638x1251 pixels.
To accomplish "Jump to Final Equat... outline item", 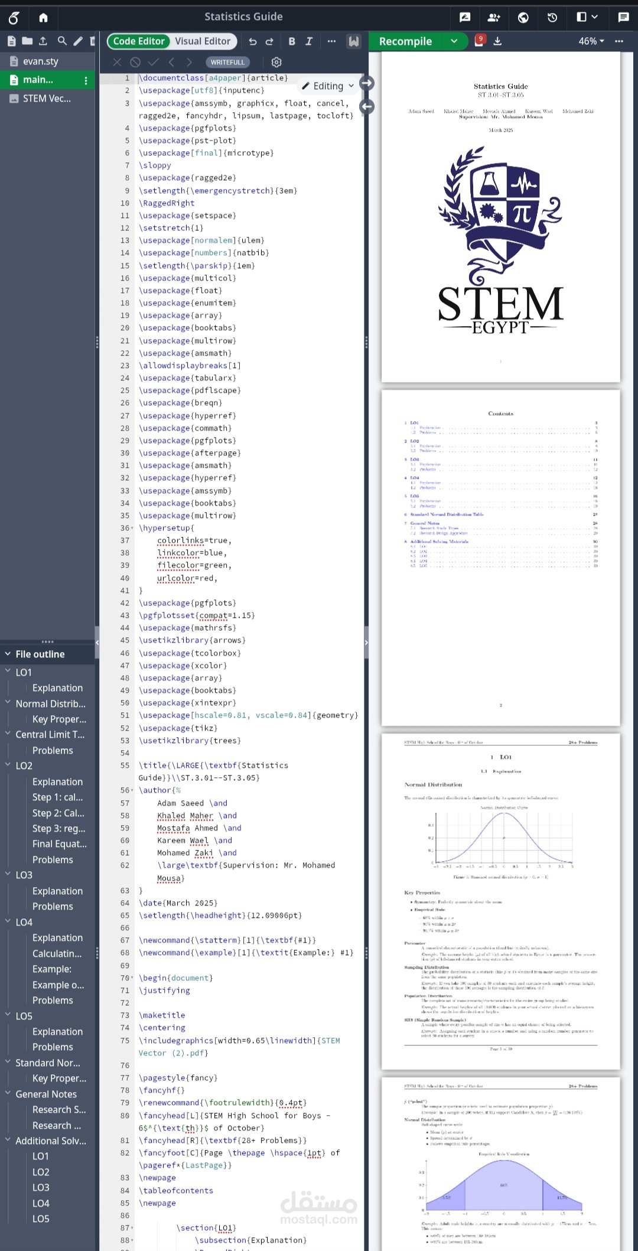I will click(60, 844).
